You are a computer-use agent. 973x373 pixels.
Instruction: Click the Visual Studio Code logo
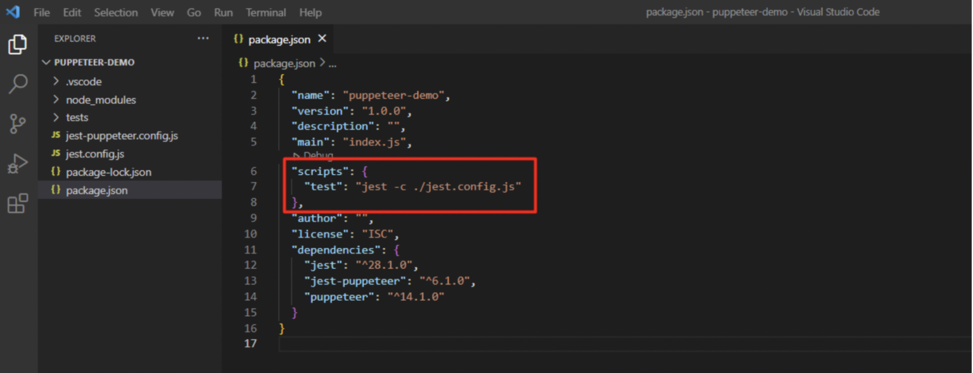[13, 11]
